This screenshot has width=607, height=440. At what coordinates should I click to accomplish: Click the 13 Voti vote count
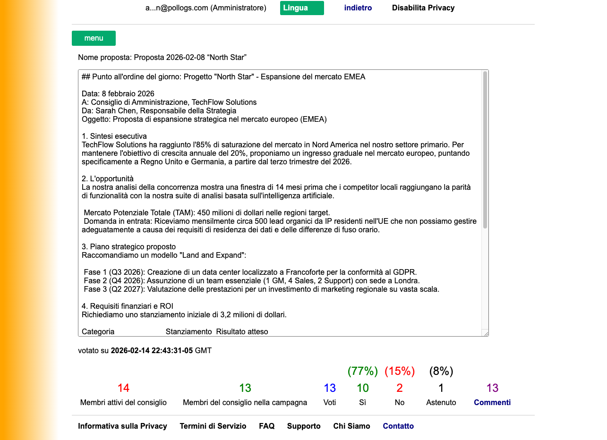point(330,388)
